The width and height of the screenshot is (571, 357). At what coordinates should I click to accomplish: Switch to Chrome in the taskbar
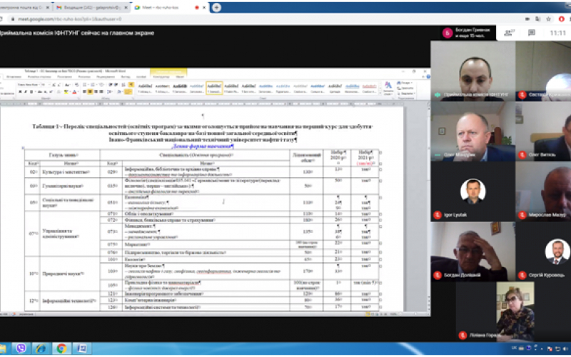[61, 348]
